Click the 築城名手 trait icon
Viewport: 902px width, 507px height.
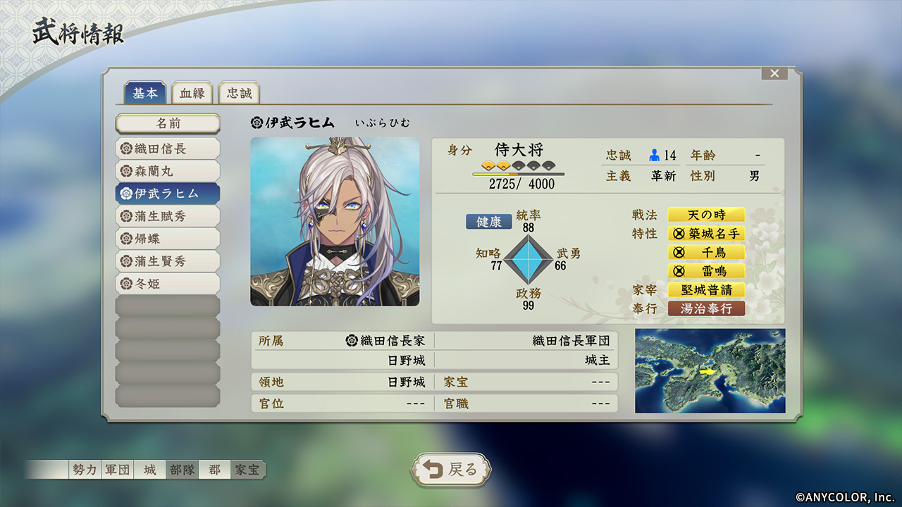tap(679, 234)
